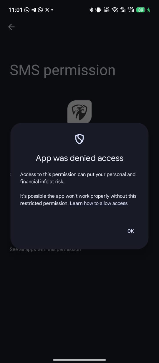Tap the App was denied access heading
Image resolution: width=159 pixels, height=363 pixels.
tap(79, 158)
